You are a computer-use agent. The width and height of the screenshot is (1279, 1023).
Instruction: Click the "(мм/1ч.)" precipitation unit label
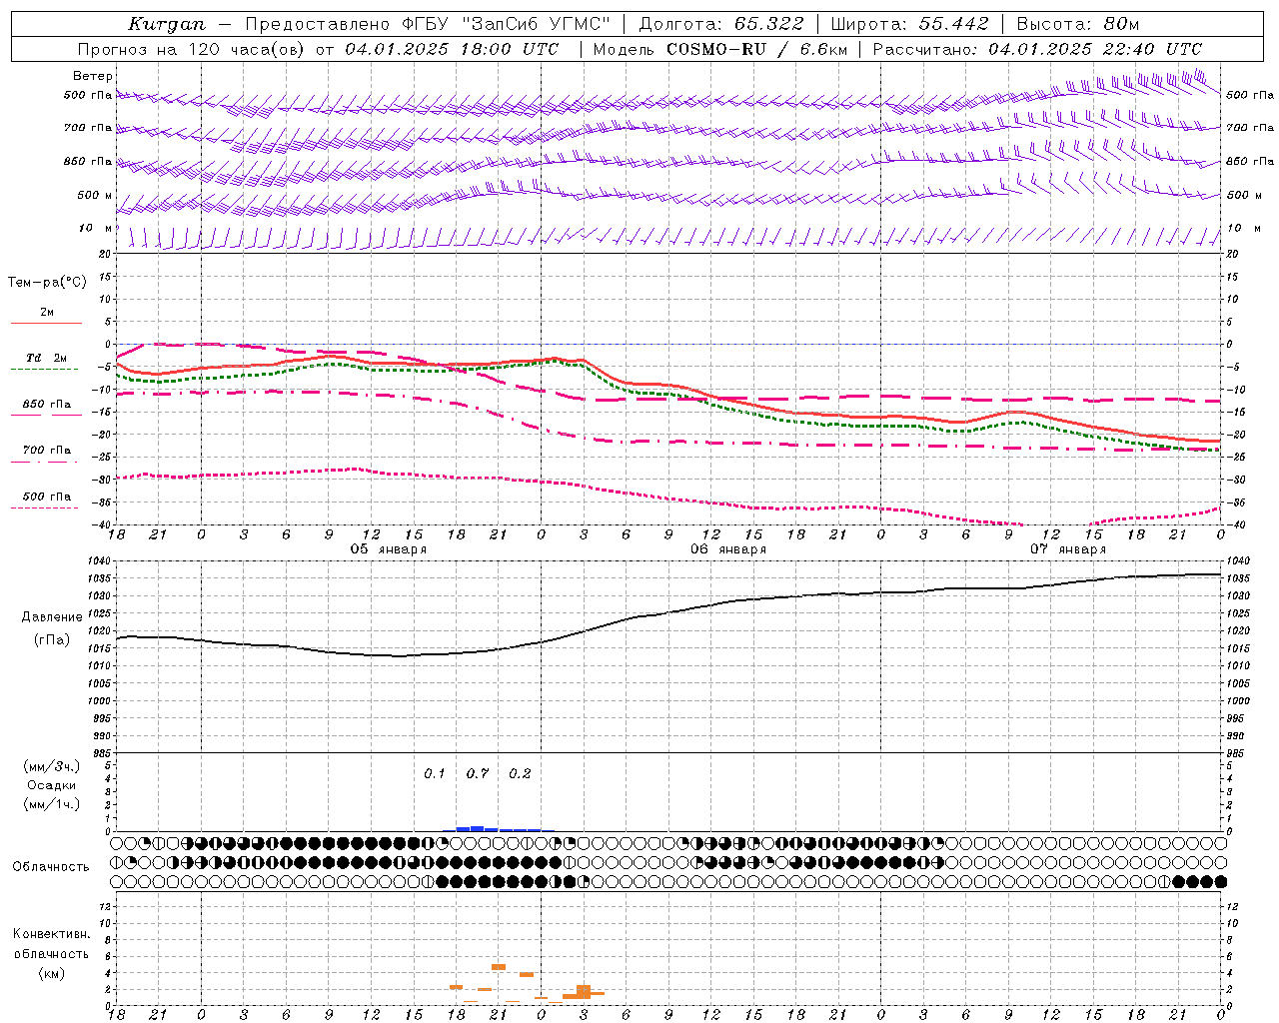click(x=51, y=804)
